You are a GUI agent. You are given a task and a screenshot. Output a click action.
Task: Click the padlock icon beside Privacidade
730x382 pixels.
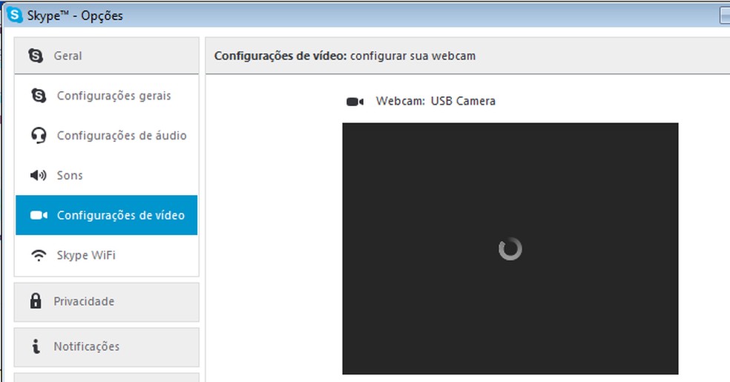pos(36,301)
